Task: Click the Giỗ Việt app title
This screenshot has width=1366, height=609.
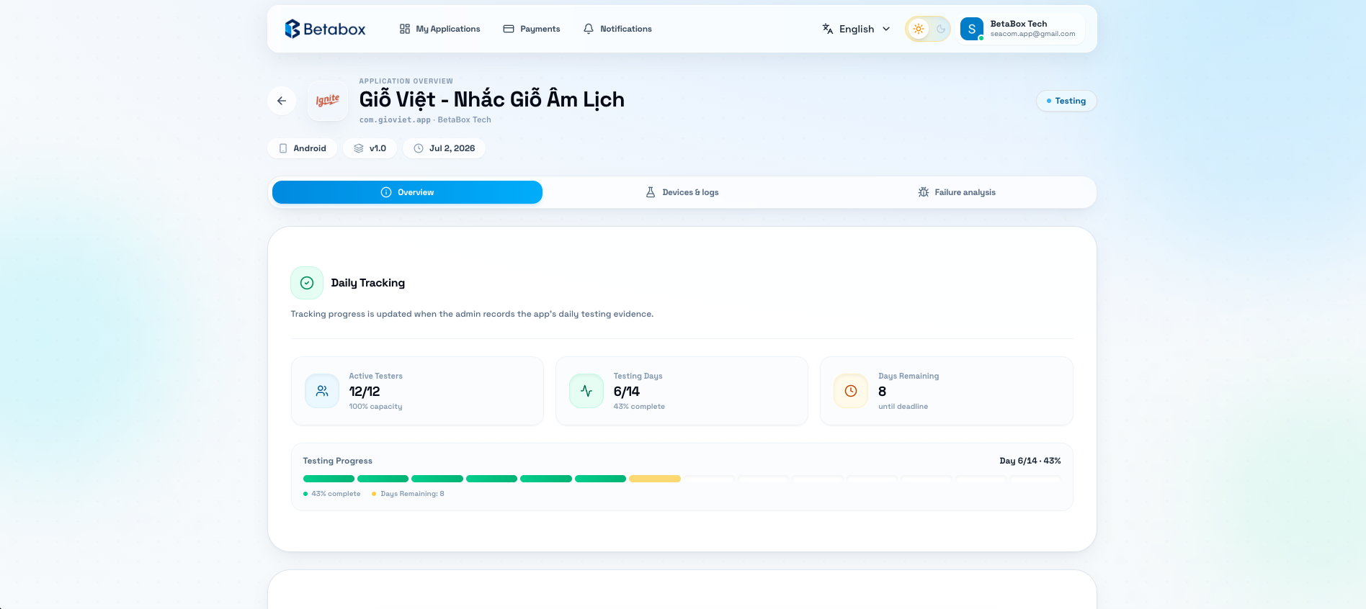Action: tap(492, 99)
